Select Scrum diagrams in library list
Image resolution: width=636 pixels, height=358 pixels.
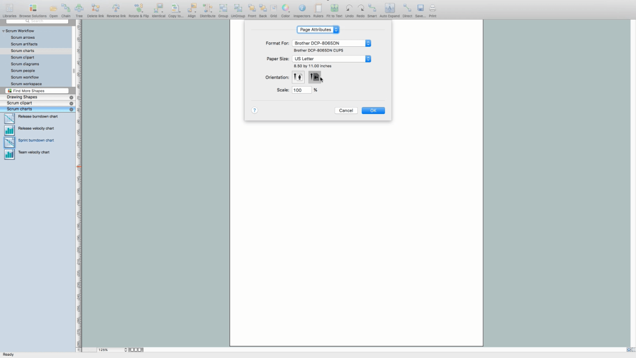(x=25, y=64)
